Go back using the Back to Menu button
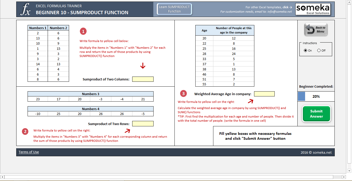 click(316, 29)
